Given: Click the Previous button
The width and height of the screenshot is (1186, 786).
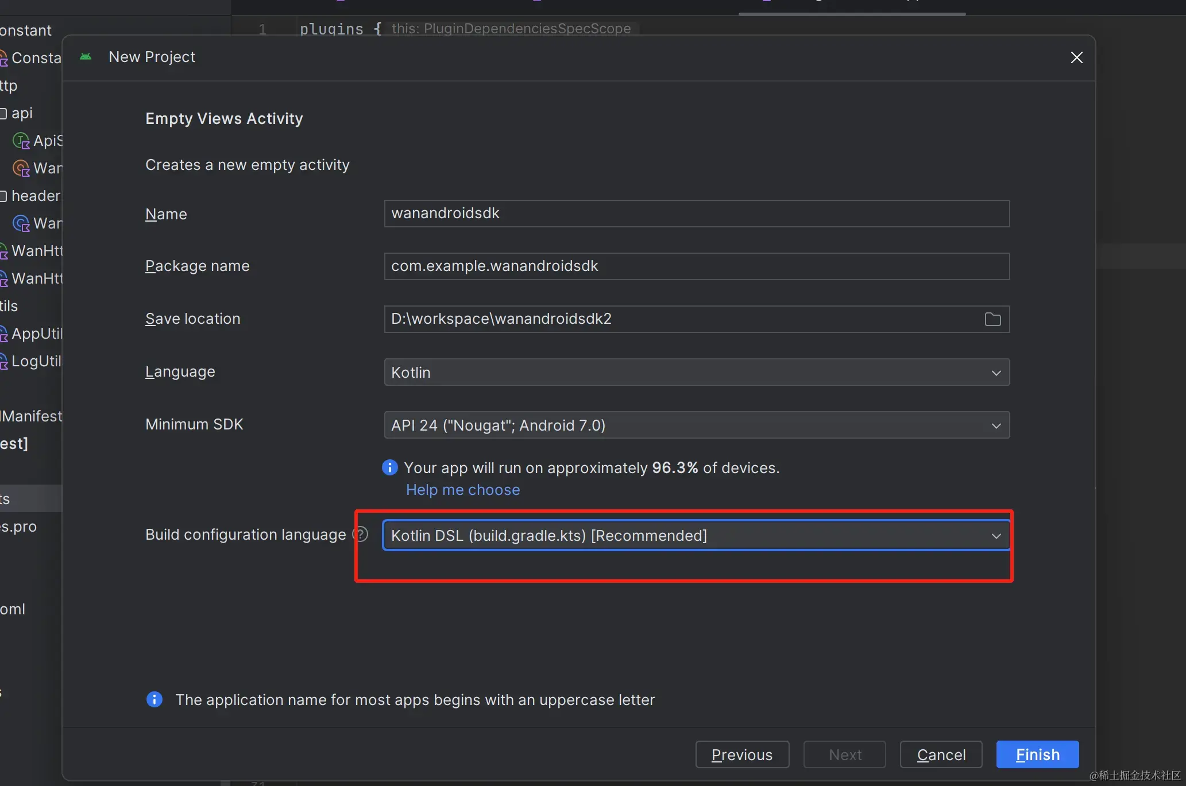Looking at the screenshot, I should [742, 754].
